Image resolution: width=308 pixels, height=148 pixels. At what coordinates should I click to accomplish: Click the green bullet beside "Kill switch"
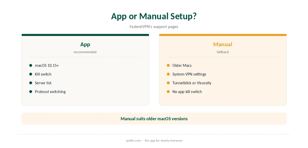tap(31, 74)
